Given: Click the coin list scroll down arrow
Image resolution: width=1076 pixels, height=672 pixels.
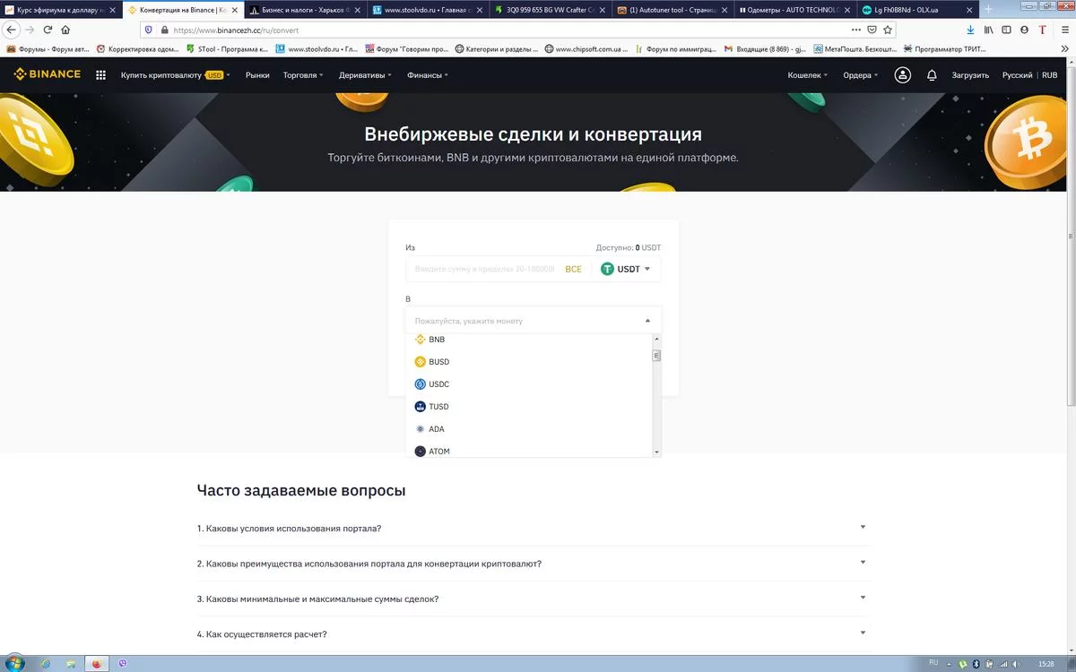Looking at the screenshot, I should (656, 452).
